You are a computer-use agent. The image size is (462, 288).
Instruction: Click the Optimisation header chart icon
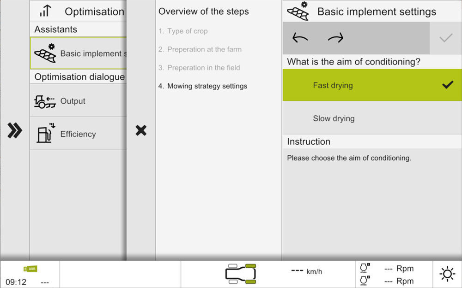(x=45, y=11)
